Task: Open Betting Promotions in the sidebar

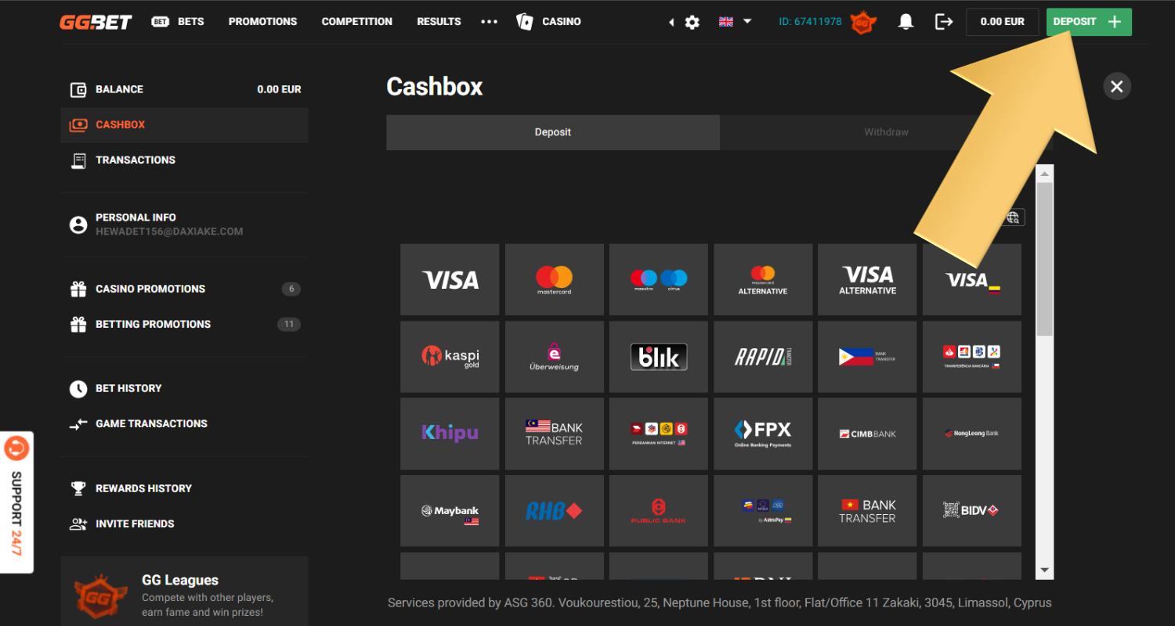Action: [x=184, y=324]
